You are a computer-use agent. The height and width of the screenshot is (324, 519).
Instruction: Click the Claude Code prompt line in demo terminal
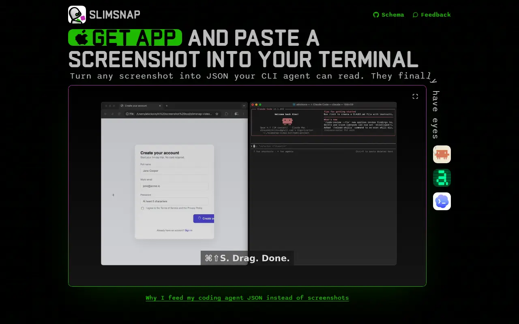[323, 146]
